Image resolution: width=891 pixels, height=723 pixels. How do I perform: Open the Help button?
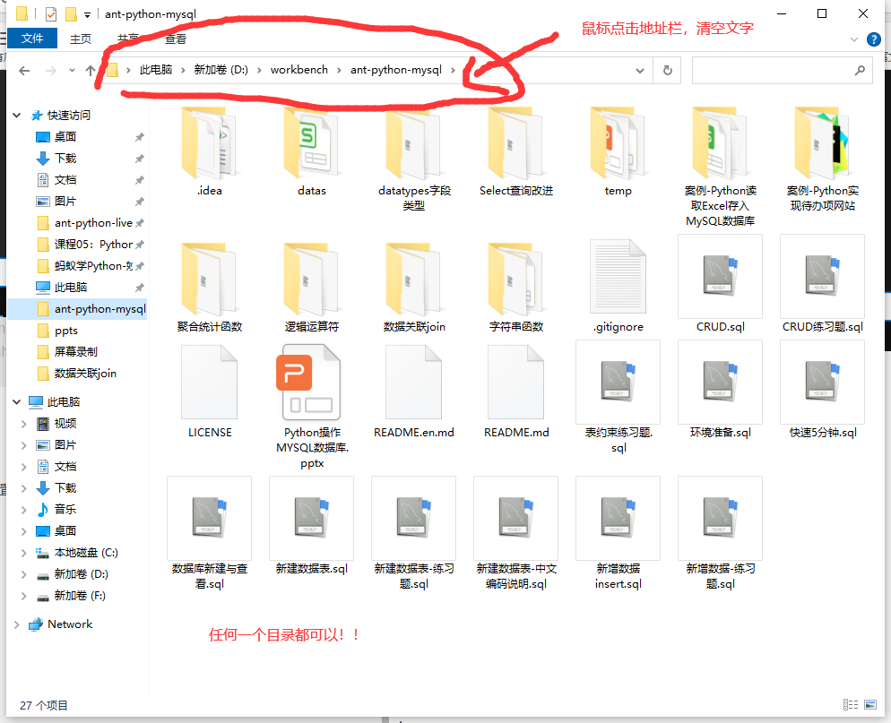(x=873, y=39)
